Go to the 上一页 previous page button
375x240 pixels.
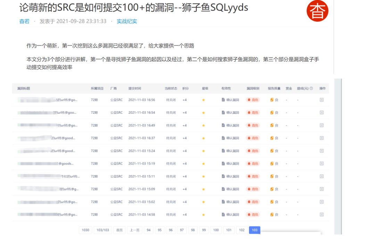pyautogui.click(x=135, y=230)
